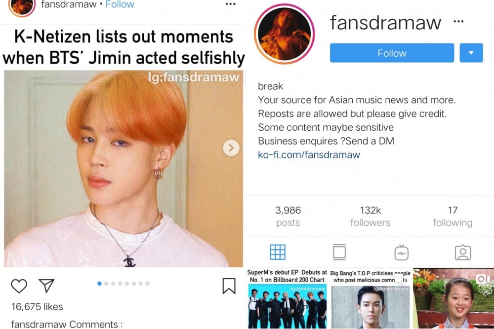Viewport: 494px width, 329px height.
Task: View the 132k followers list
Action: (x=370, y=217)
